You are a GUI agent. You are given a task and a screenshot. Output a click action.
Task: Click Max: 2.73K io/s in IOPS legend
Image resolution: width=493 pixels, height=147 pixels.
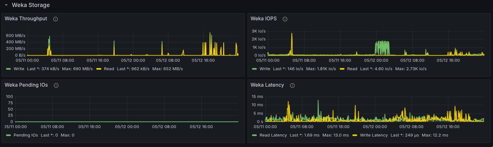[x=411, y=69]
